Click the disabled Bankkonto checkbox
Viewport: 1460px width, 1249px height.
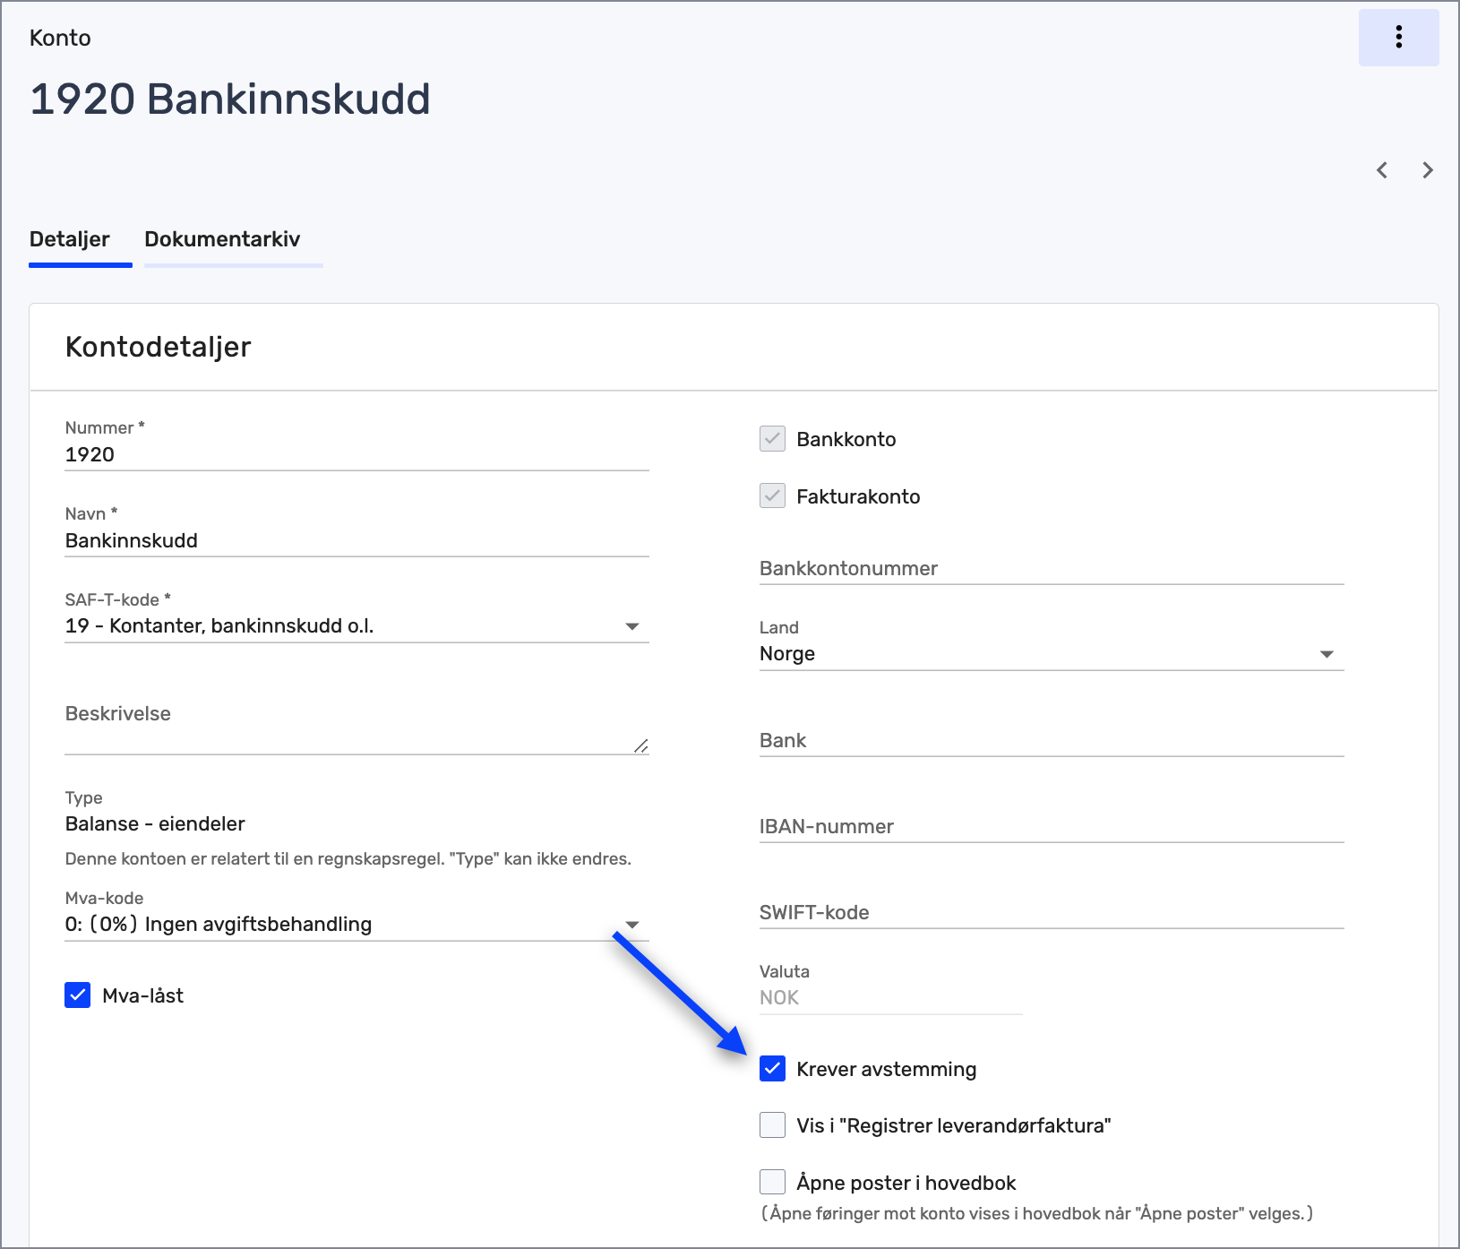[771, 439]
